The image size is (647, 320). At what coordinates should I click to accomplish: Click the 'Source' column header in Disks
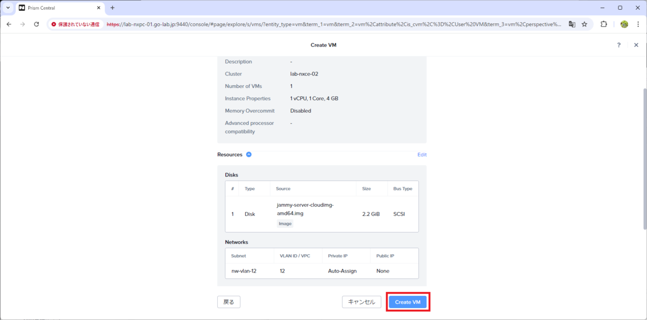pyautogui.click(x=283, y=189)
